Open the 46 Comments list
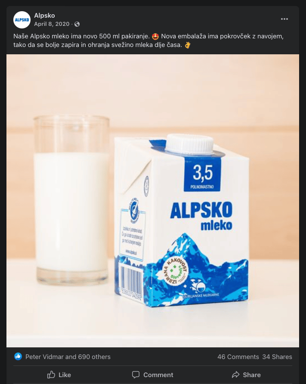 click(238, 357)
